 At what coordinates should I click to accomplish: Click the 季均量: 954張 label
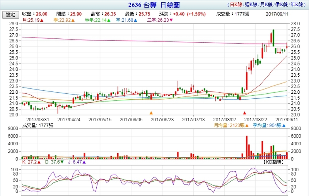tap(269, 126)
